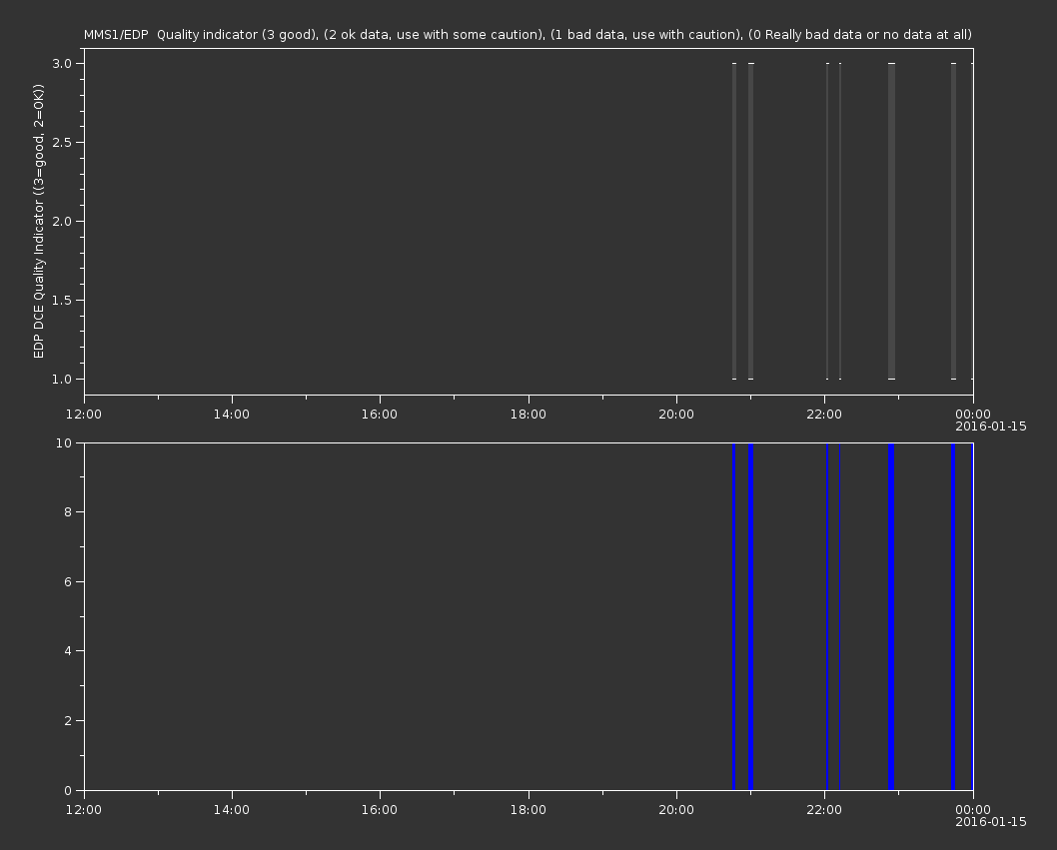1057x850 pixels.
Task: Click the 2.5 tick label on upper plot
Action: point(62,142)
